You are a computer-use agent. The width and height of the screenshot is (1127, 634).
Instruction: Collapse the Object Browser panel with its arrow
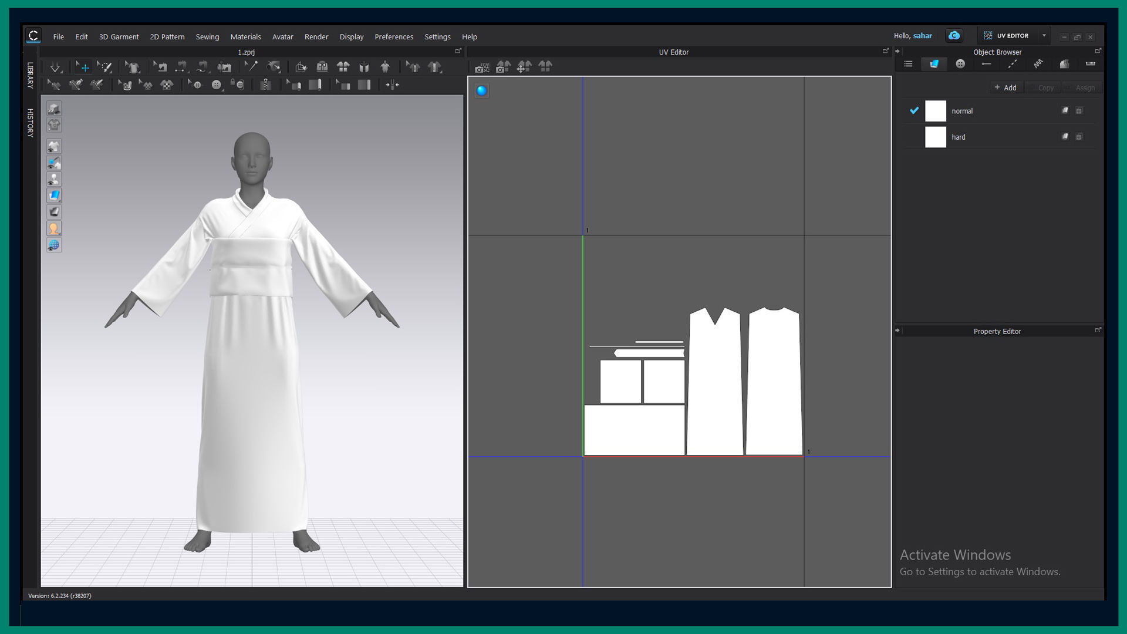point(897,52)
